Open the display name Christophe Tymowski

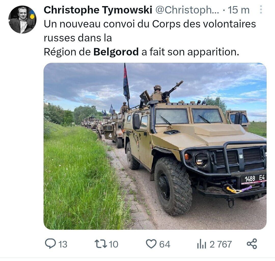point(98,10)
